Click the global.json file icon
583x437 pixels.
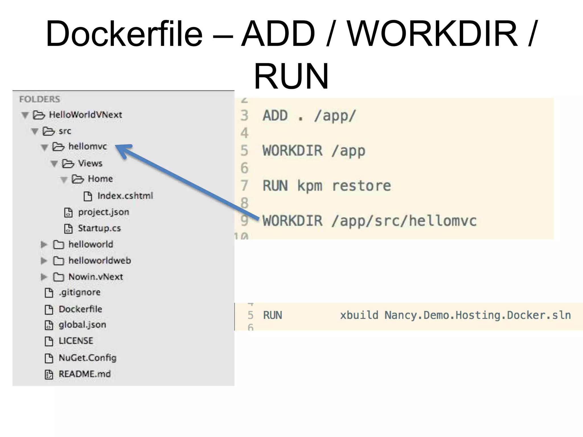pyautogui.click(x=49, y=325)
